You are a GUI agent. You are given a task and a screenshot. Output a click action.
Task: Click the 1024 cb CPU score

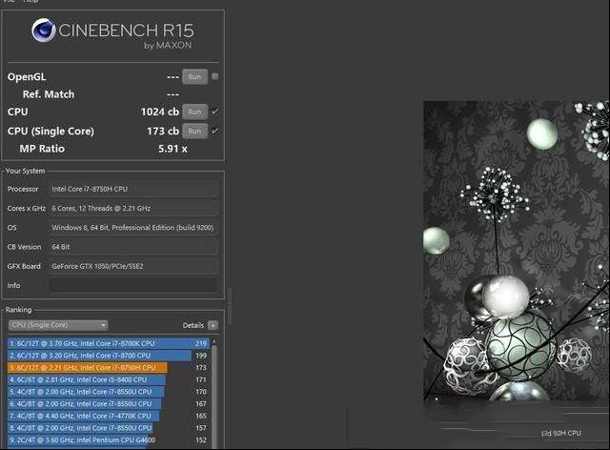tap(160, 112)
